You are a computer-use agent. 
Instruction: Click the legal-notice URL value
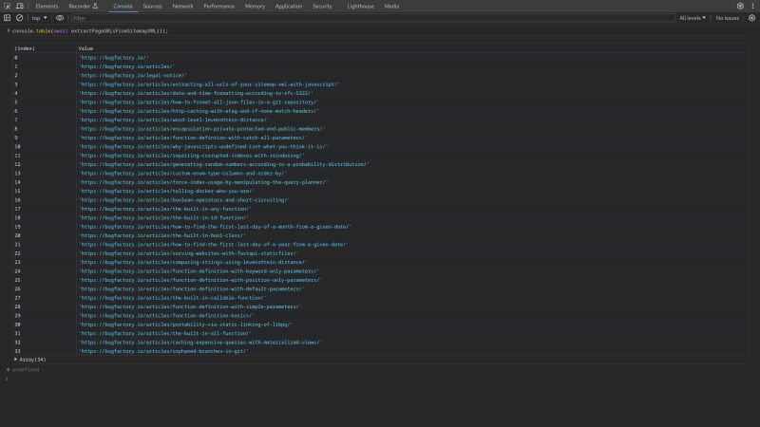coord(132,76)
